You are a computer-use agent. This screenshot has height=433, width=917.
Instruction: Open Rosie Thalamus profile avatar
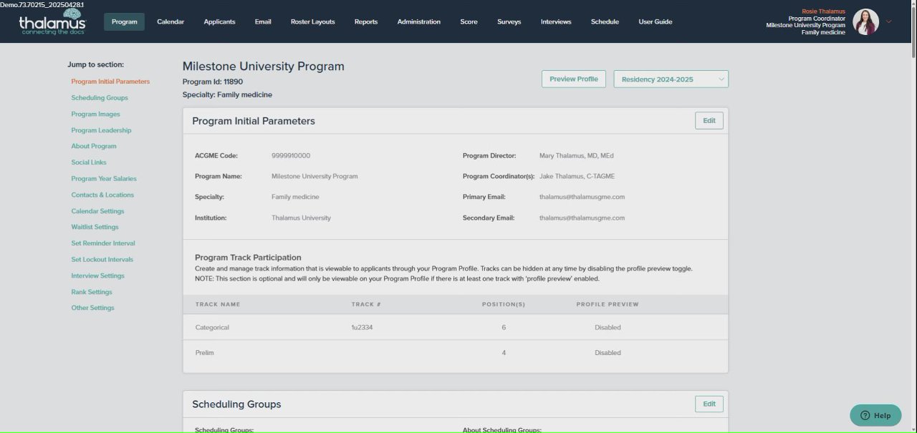coord(865,21)
